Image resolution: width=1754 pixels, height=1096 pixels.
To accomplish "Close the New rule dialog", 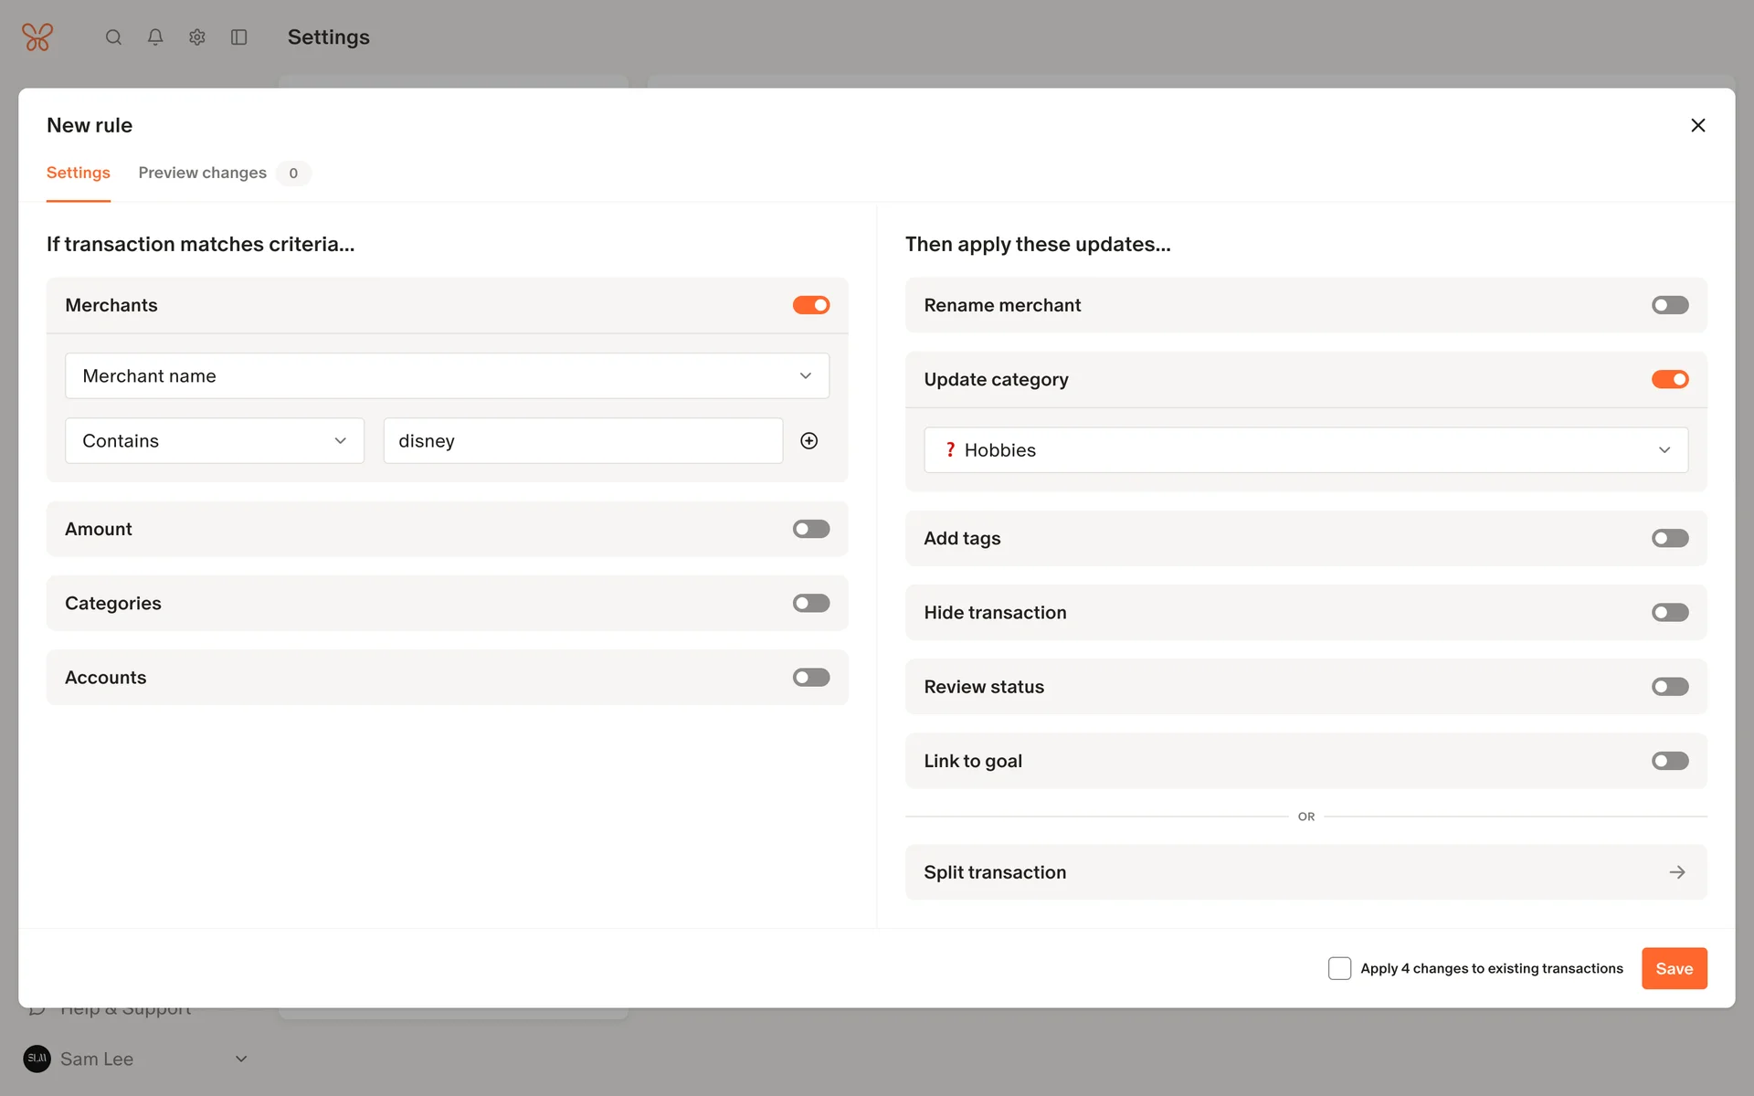I will [1697, 125].
